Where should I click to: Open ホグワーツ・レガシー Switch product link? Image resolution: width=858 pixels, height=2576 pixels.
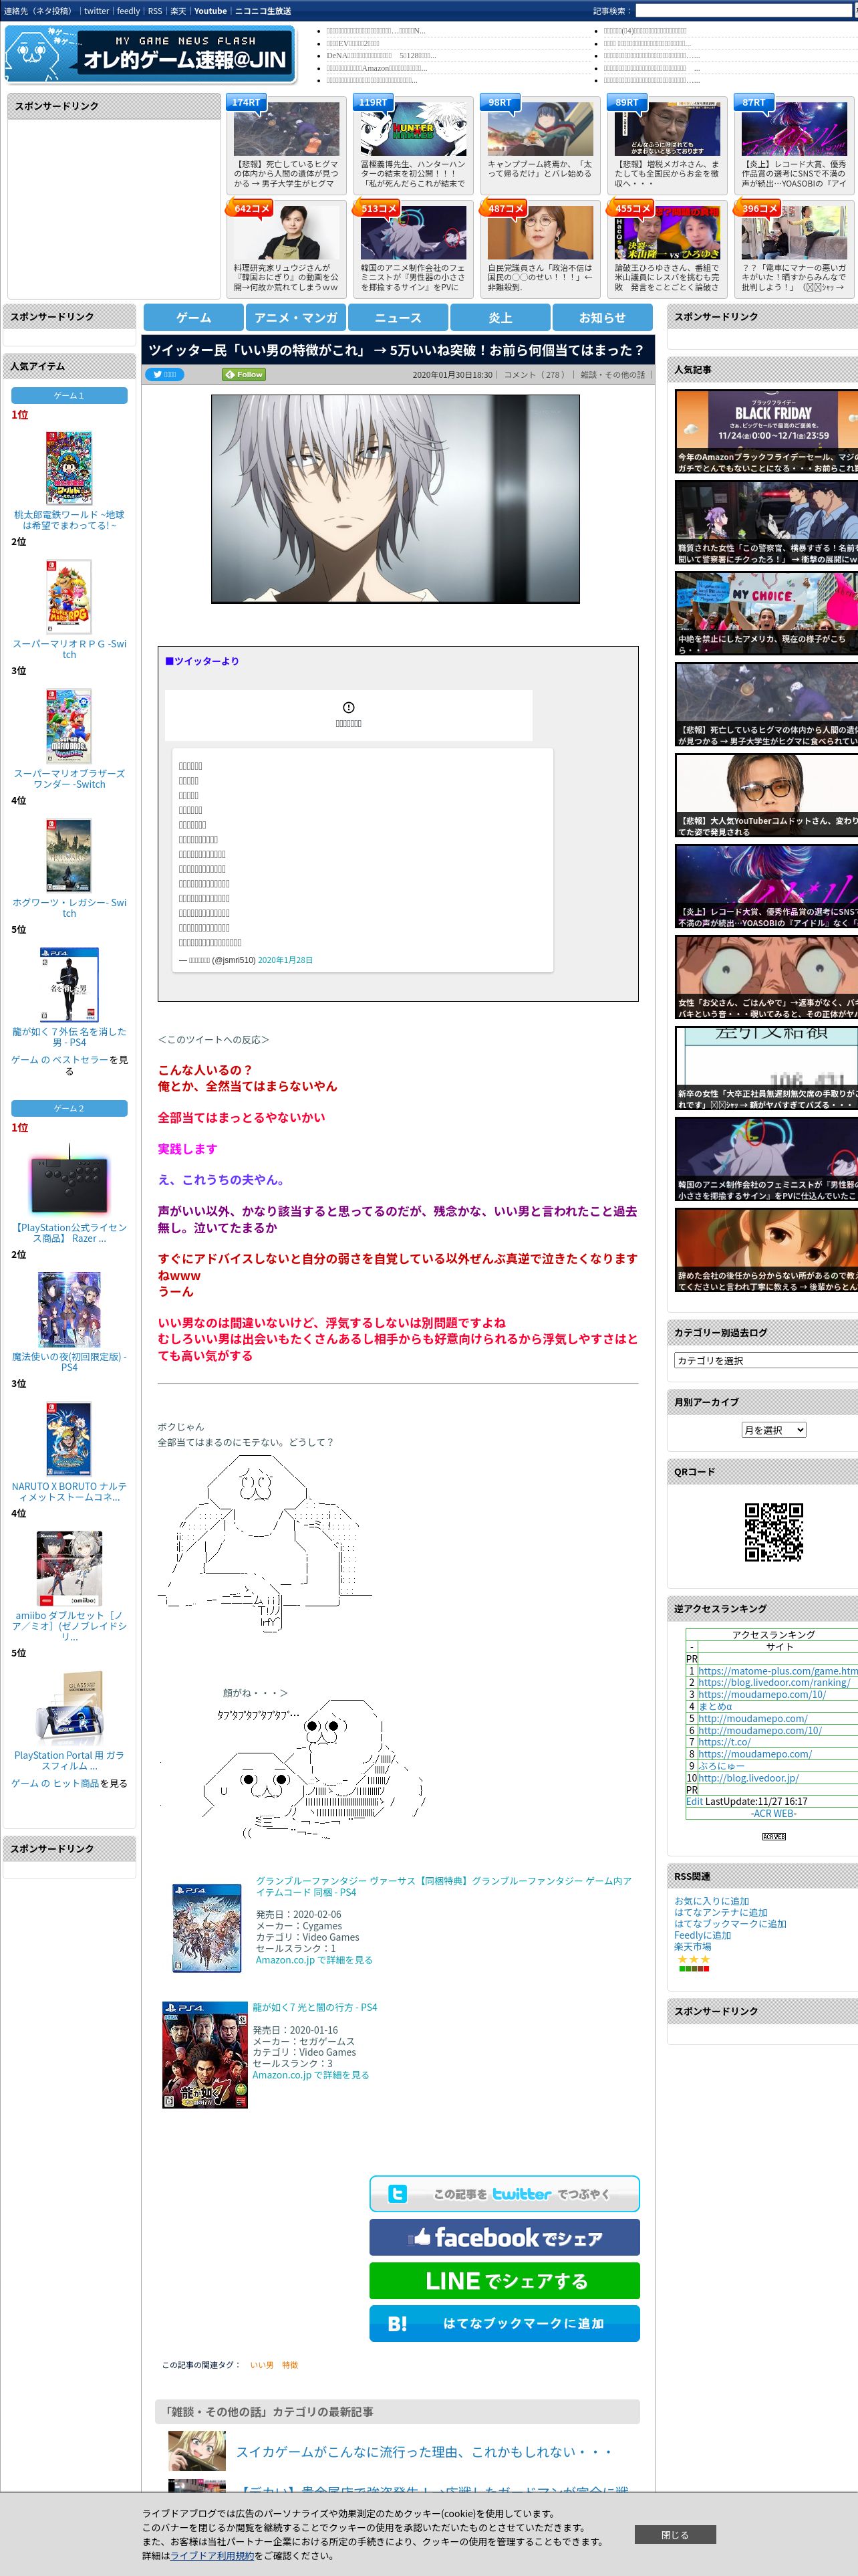[69, 908]
